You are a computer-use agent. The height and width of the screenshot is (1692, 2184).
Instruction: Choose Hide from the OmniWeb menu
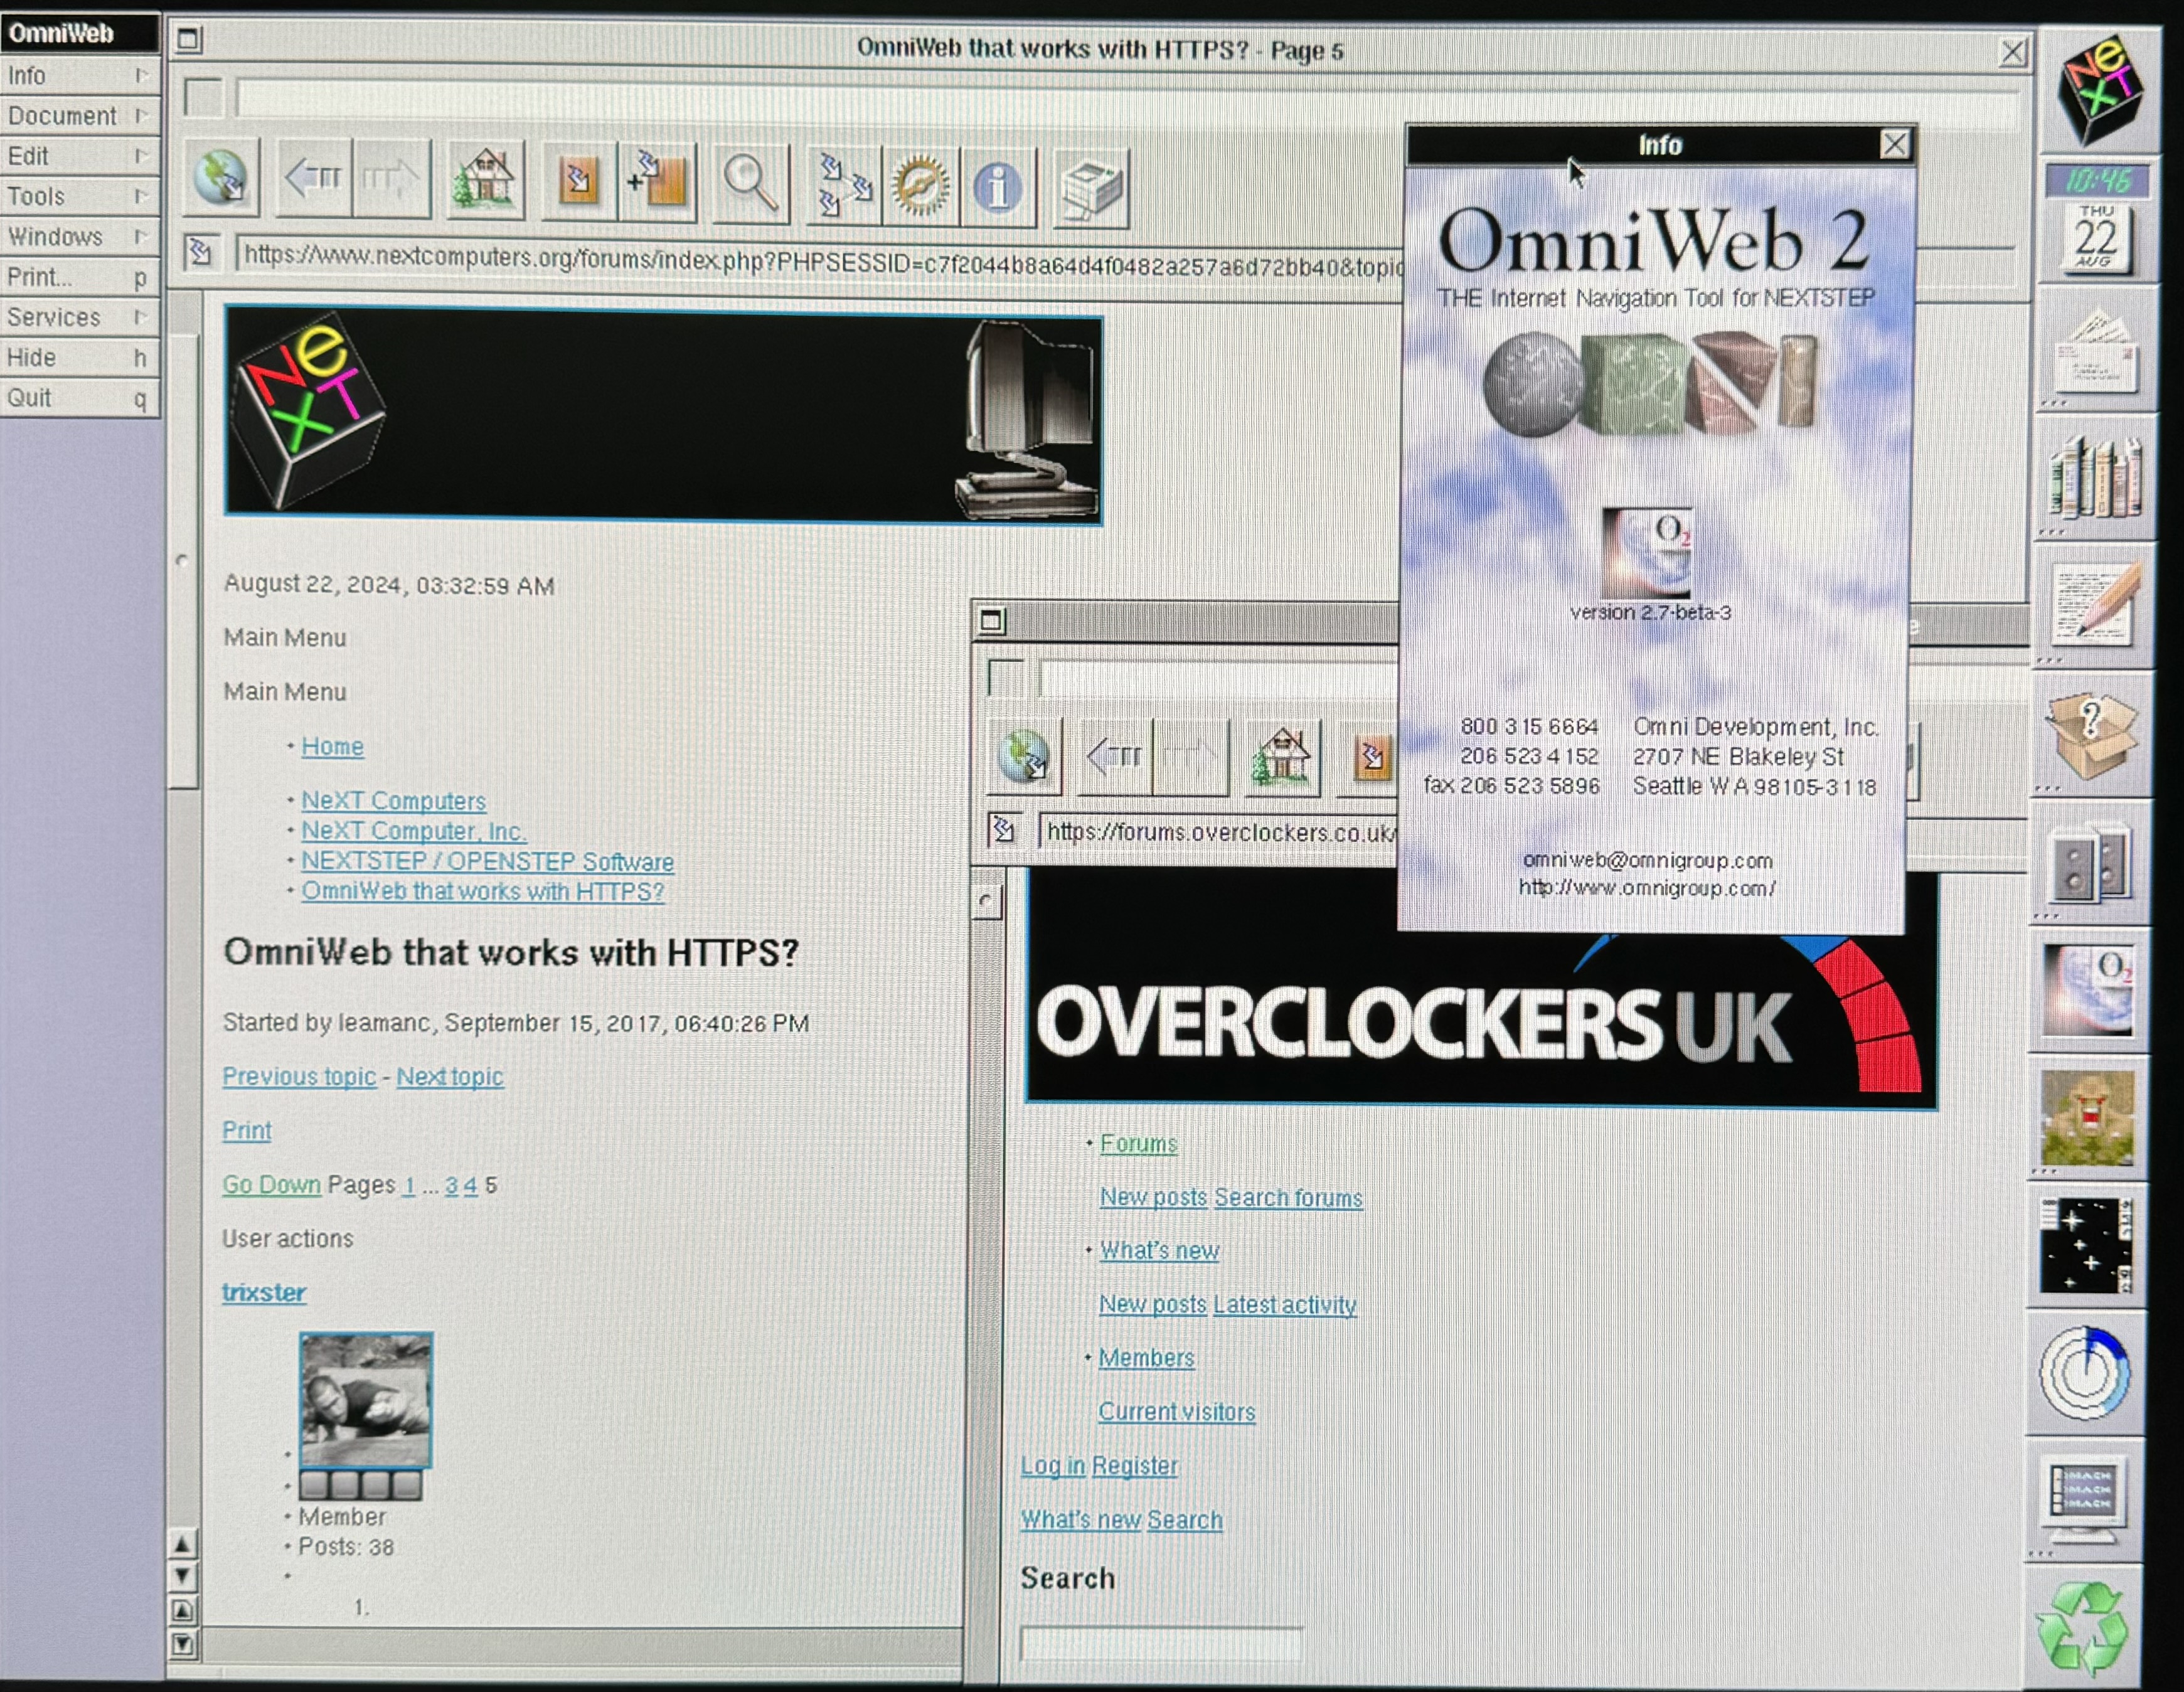tap(79, 357)
